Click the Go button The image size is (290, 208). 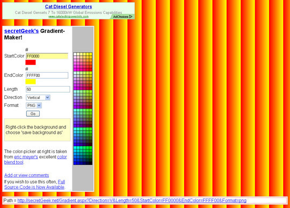click(x=33, y=113)
